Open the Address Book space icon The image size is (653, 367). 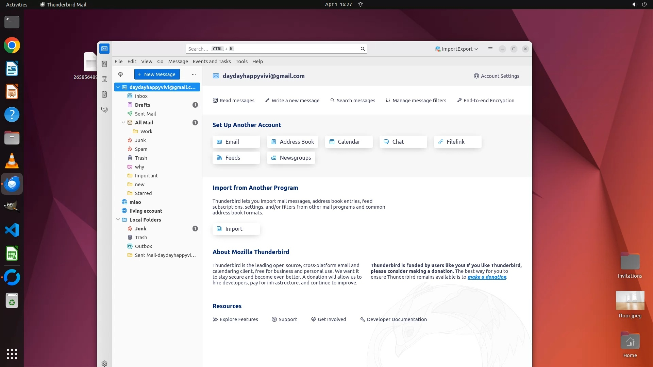104,64
